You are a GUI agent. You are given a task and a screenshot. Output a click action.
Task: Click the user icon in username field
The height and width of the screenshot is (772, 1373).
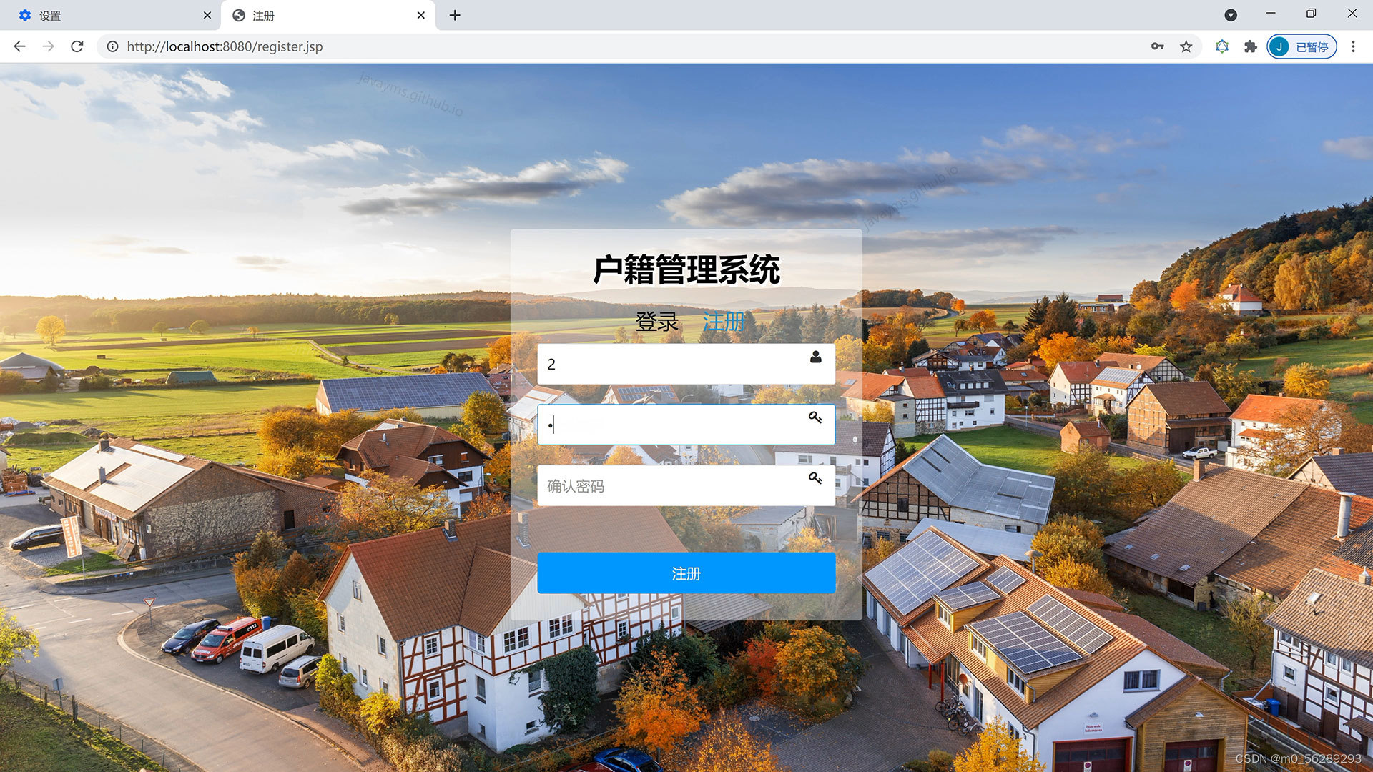coord(815,357)
